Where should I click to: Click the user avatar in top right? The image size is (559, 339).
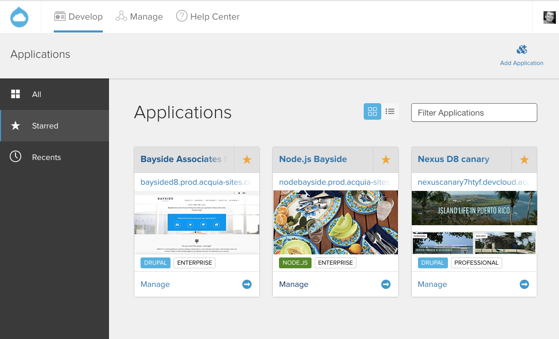click(549, 17)
